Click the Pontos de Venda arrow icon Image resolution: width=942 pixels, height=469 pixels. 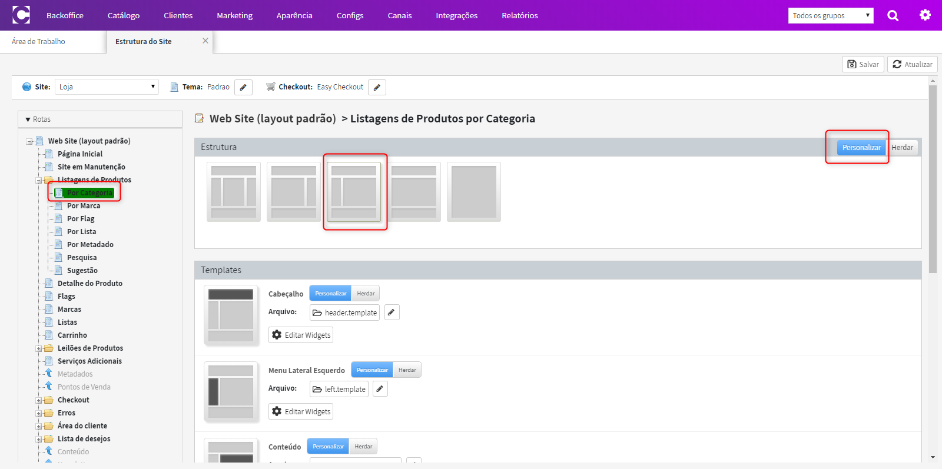[49, 387]
